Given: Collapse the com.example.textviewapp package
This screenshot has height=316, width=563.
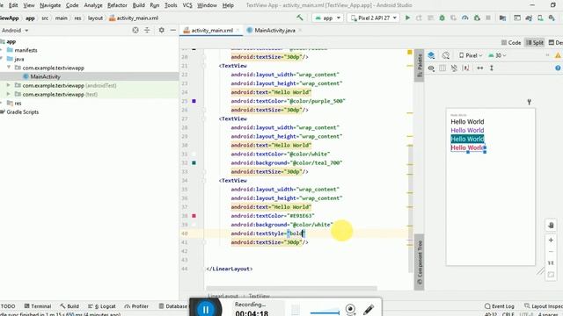Looking at the screenshot, I should click(9, 68).
